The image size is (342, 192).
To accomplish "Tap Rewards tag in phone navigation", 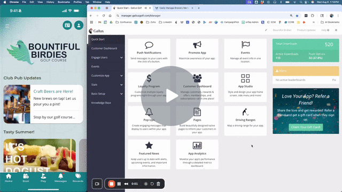I will tap(78, 178).
